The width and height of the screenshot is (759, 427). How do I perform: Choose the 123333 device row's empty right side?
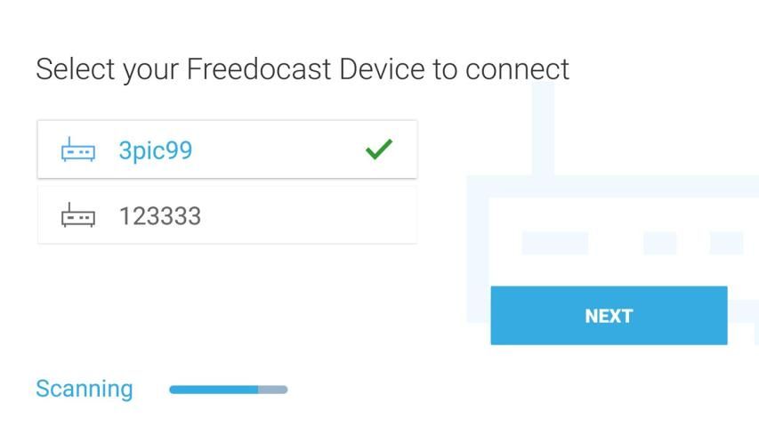click(338, 215)
